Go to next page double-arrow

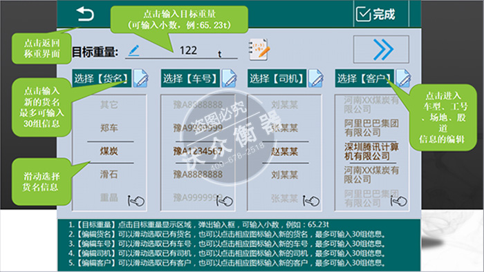coord(381,49)
